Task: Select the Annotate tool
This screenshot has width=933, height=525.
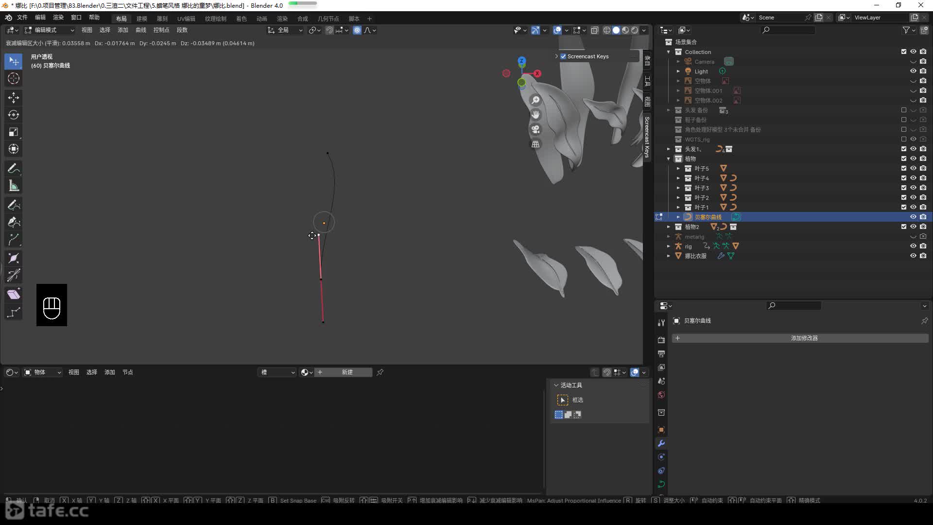Action: [x=14, y=169]
